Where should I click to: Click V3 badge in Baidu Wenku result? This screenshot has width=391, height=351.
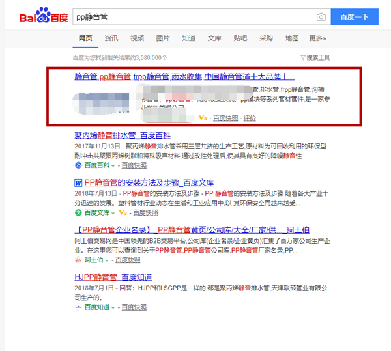click(x=123, y=213)
